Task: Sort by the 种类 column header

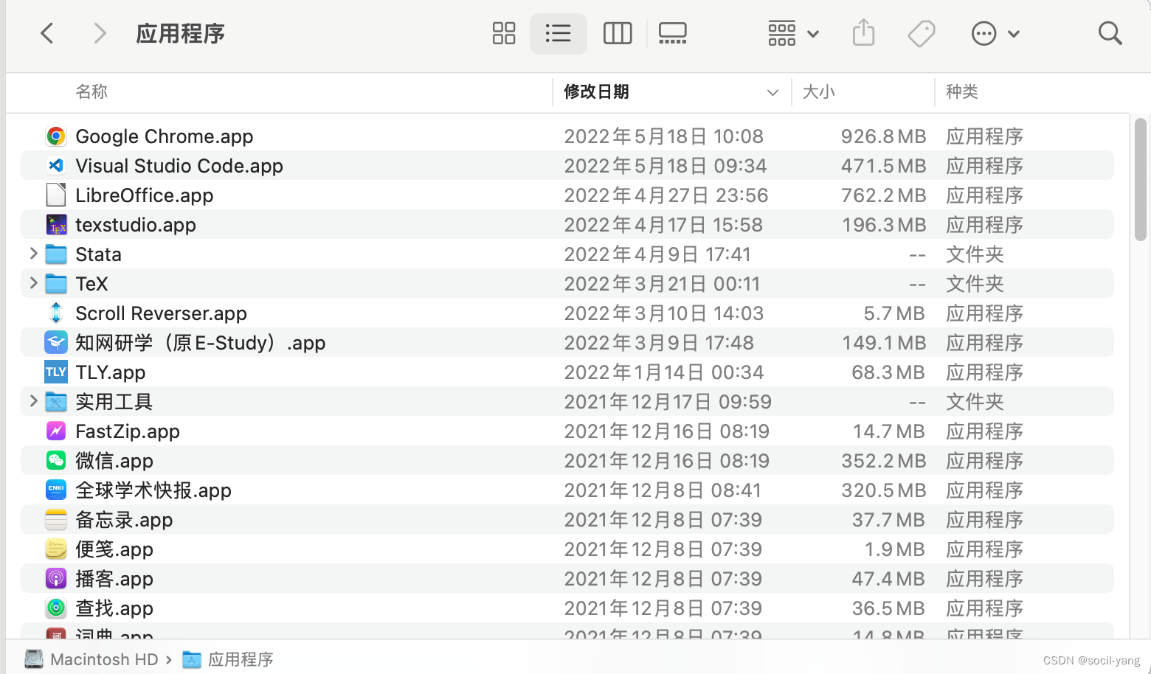Action: [962, 92]
